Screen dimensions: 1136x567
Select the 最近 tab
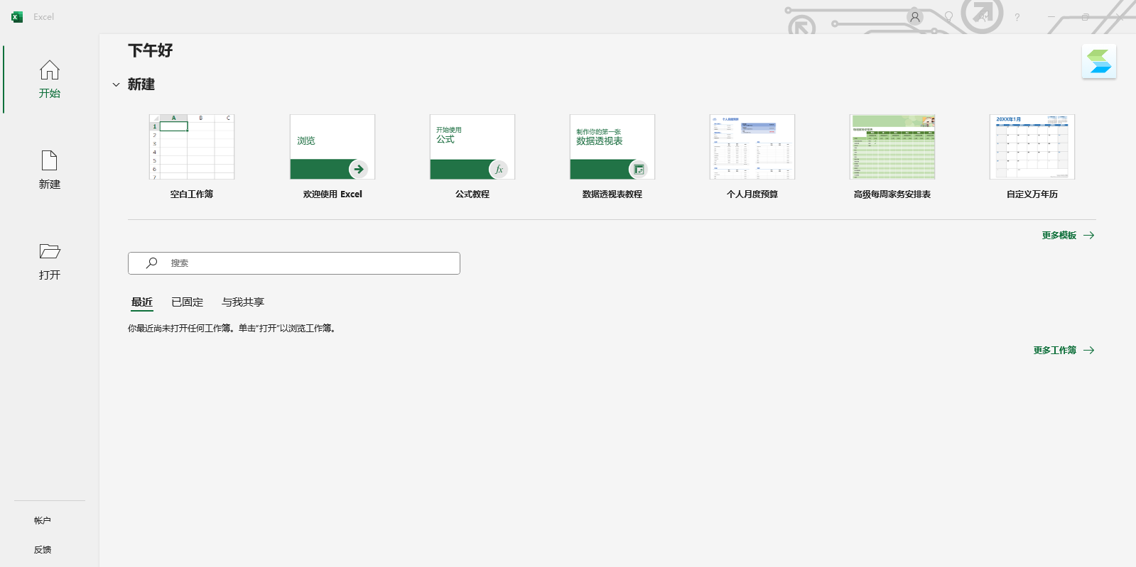click(x=142, y=302)
